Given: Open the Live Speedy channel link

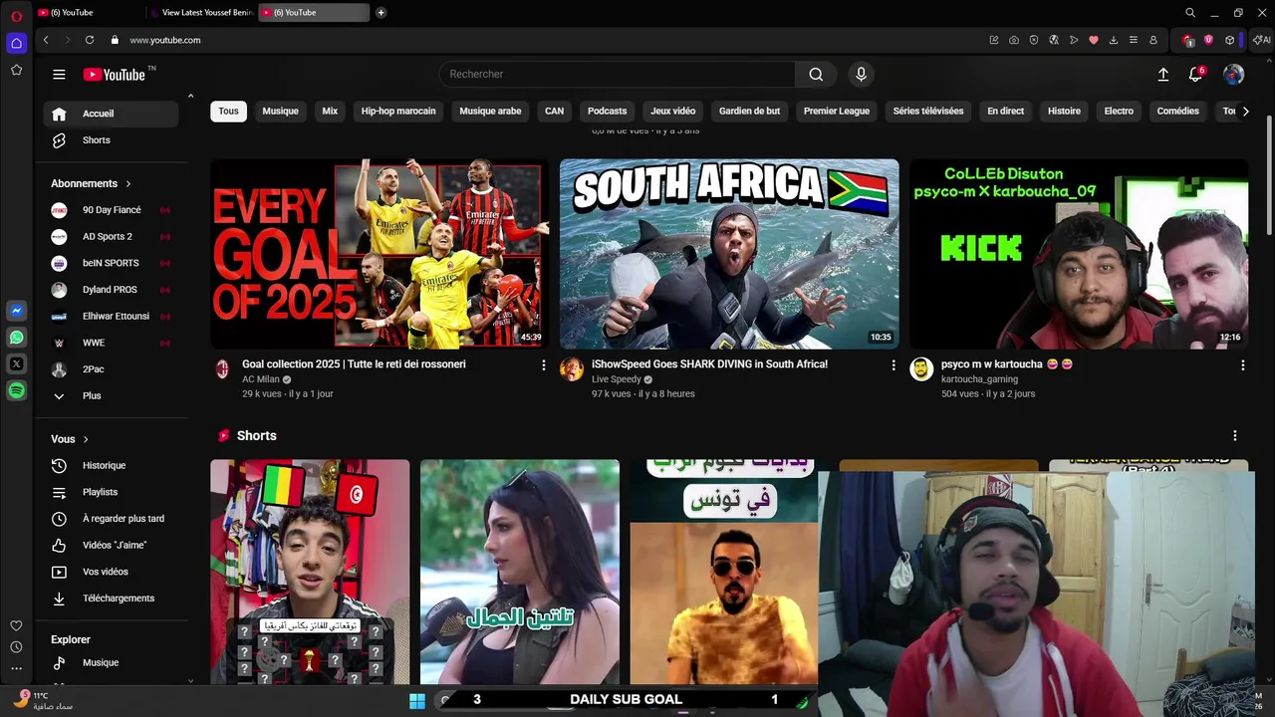Looking at the screenshot, I should click(617, 379).
